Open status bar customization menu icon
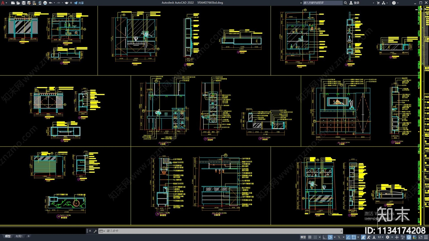429x241 pixels. point(426,237)
